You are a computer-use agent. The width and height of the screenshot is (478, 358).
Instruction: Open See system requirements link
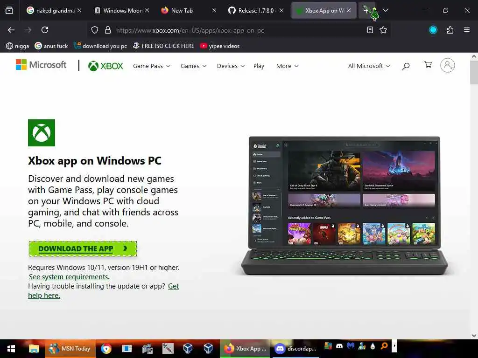coord(69,277)
